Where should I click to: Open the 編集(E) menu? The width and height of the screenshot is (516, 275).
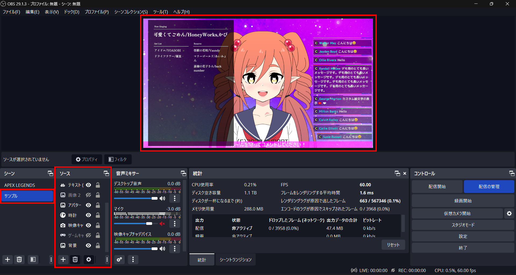tap(32, 12)
